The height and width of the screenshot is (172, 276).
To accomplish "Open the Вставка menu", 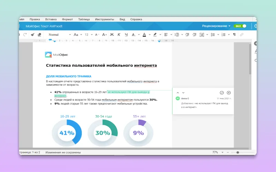I will pyautogui.click(x=51, y=19).
